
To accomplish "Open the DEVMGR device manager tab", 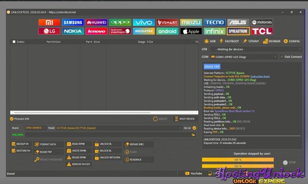I will click(x=272, y=41).
